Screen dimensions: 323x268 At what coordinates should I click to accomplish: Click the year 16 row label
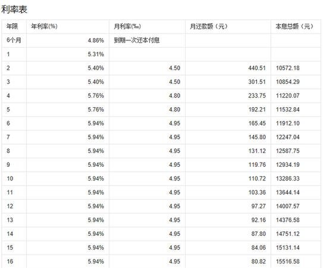click(x=10, y=261)
